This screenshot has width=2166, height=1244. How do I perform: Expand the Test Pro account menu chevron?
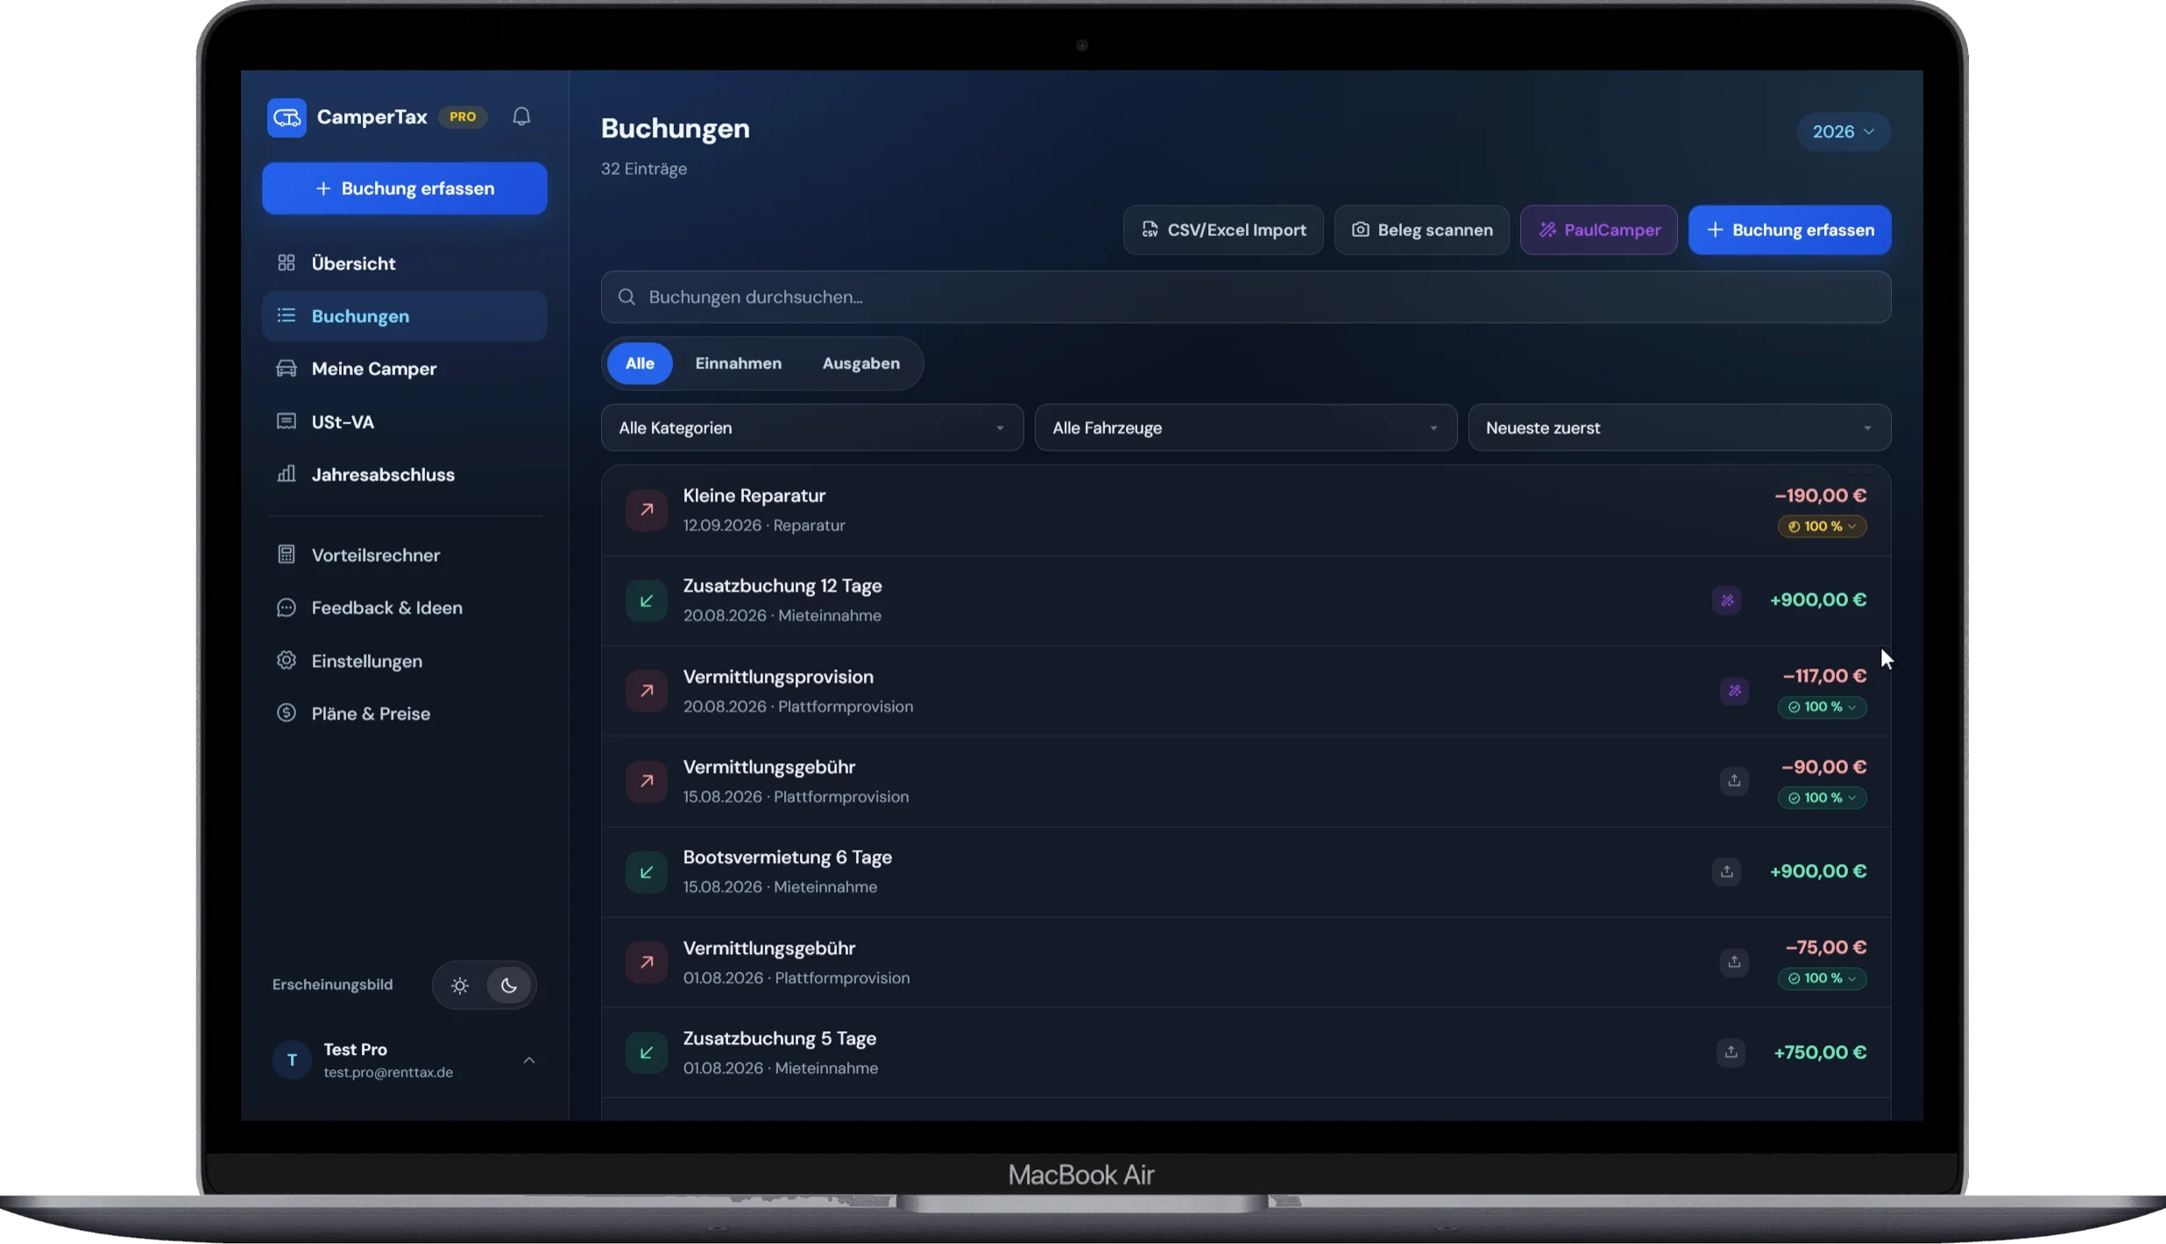coord(529,1060)
